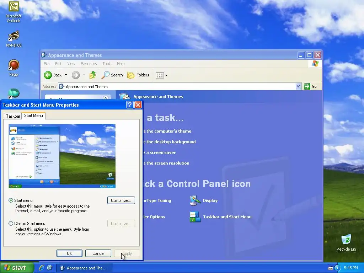Select the Start menu radio option
The width and height of the screenshot is (364, 273).
(x=11, y=200)
